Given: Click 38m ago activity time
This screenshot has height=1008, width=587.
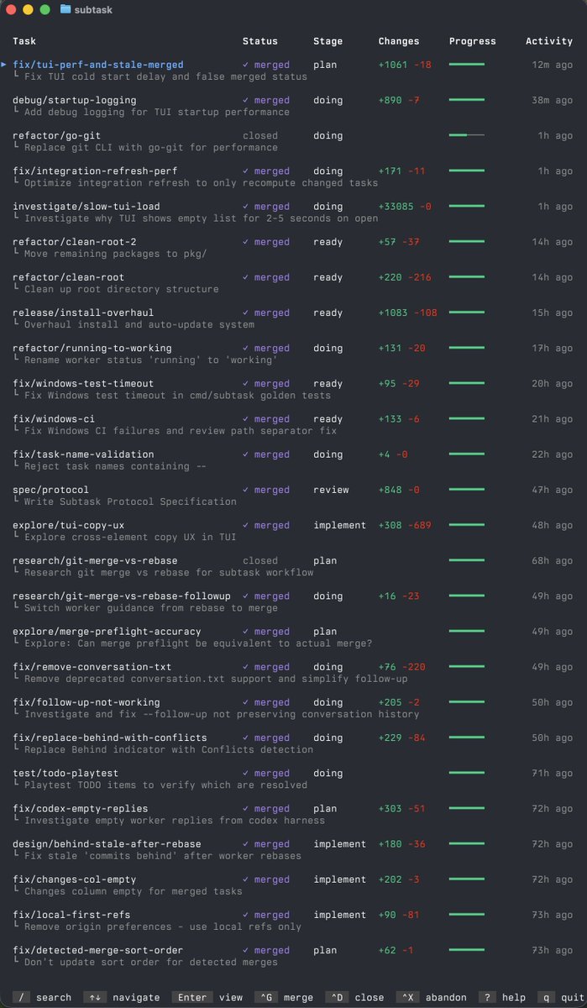Looking at the screenshot, I should (x=553, y=100).
